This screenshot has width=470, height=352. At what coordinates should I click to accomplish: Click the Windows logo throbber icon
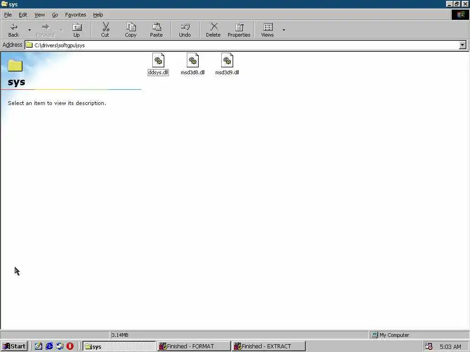460,15
